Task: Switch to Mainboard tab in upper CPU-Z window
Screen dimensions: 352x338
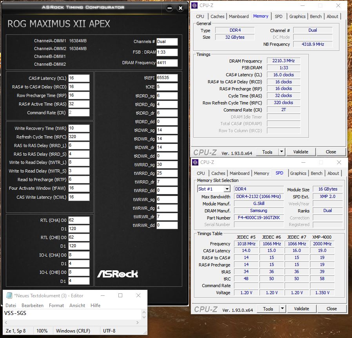Action: [239, 16]
